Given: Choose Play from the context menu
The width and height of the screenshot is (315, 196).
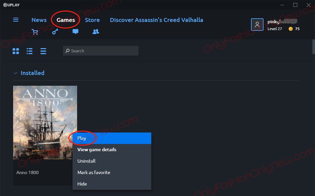Looking at the screenshot, I should click(x=112, y=138).
